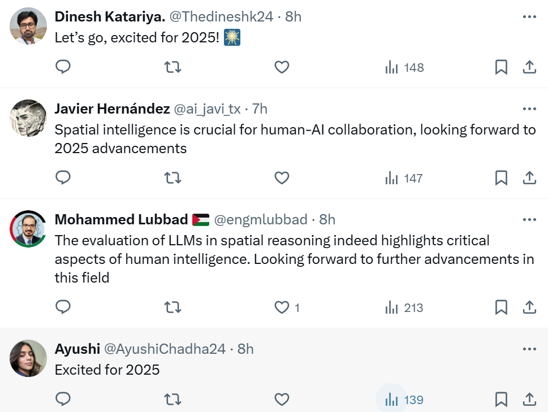Open Javier Hernández's avatar image
Screen dimensions: 548x412
28,118
